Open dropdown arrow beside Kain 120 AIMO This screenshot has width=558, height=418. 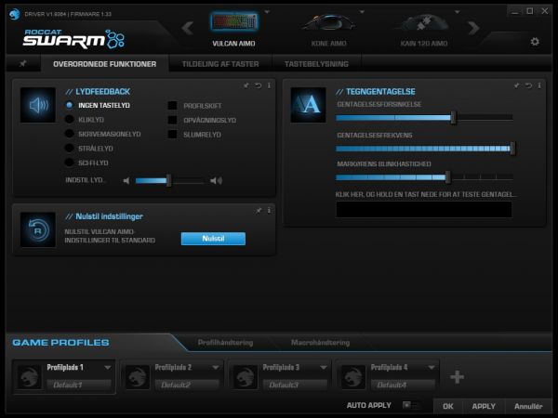(458, 12)
